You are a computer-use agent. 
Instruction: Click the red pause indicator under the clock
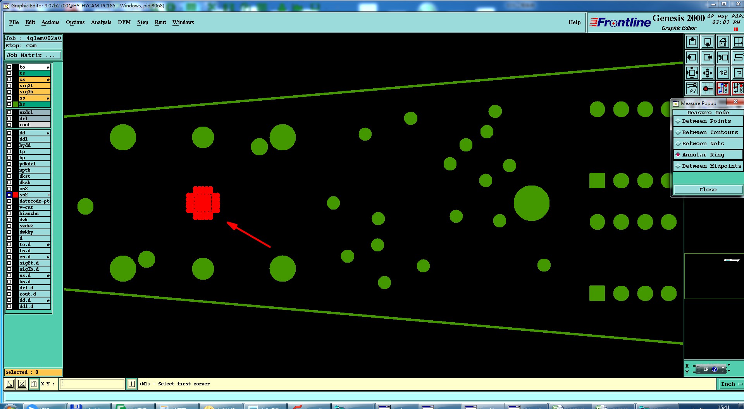tap(735, 29)
